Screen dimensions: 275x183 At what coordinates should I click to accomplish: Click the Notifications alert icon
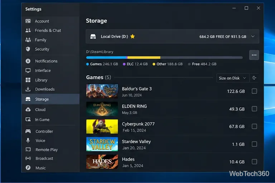[x=28, y=61]
